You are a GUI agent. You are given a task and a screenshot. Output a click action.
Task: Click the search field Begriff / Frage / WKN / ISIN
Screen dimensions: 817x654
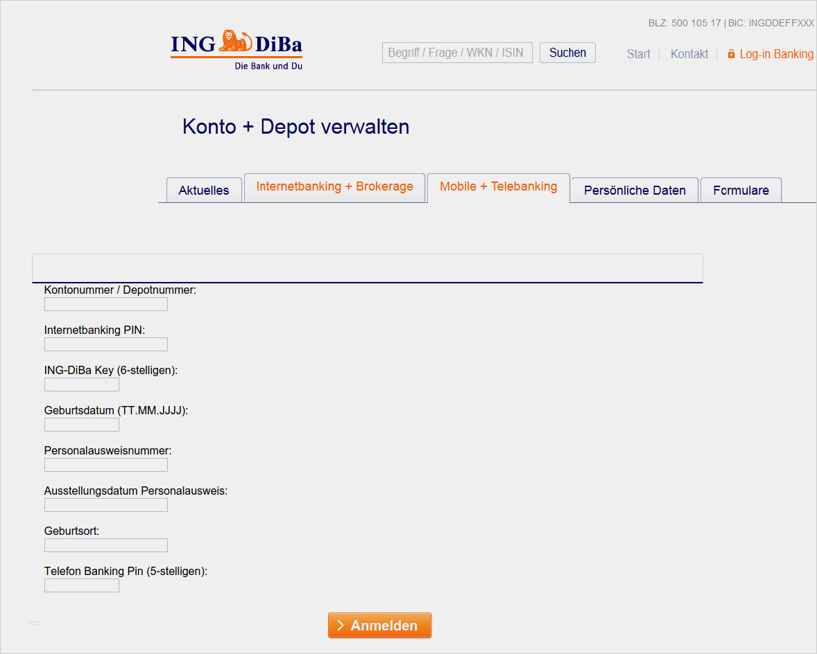[457, 53]
